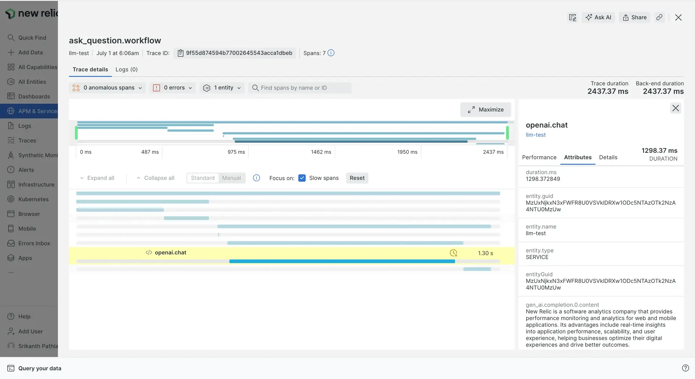Viewport: 695px width, 379px height.
Task: Select Manual view toggle
Action: 232,178
